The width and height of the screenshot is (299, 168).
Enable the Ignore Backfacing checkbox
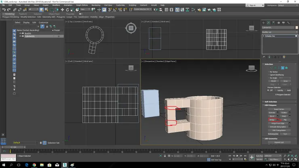[269, 75]
